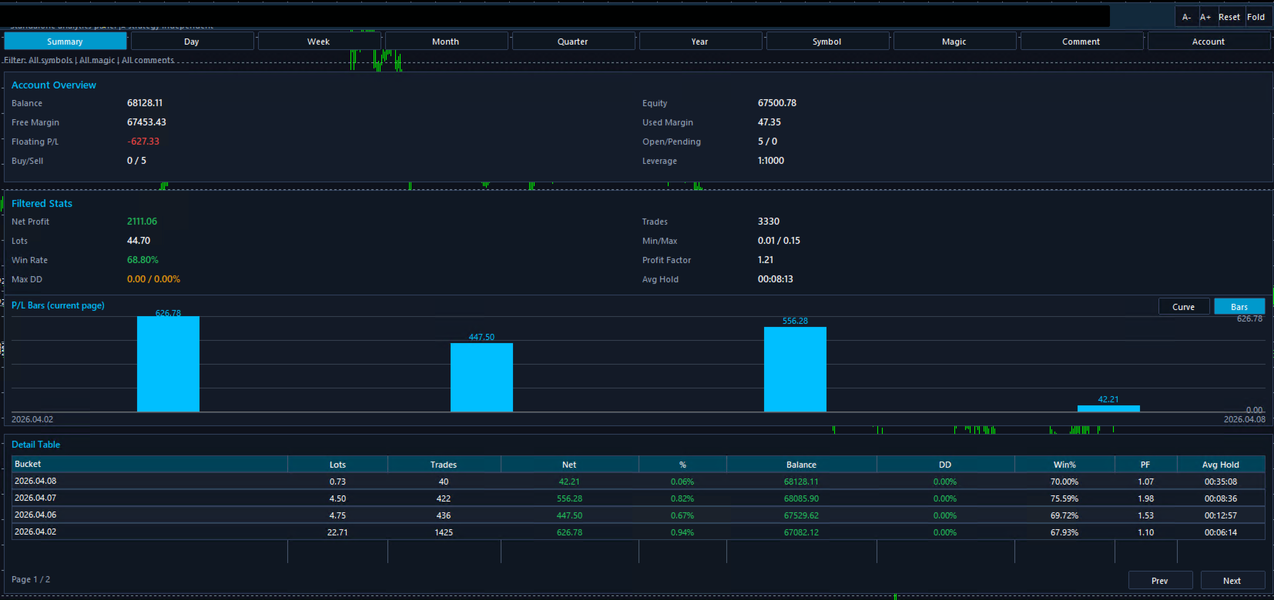Click the 67082.12 balance cell

pyautogui.click(x=801, y=532)
